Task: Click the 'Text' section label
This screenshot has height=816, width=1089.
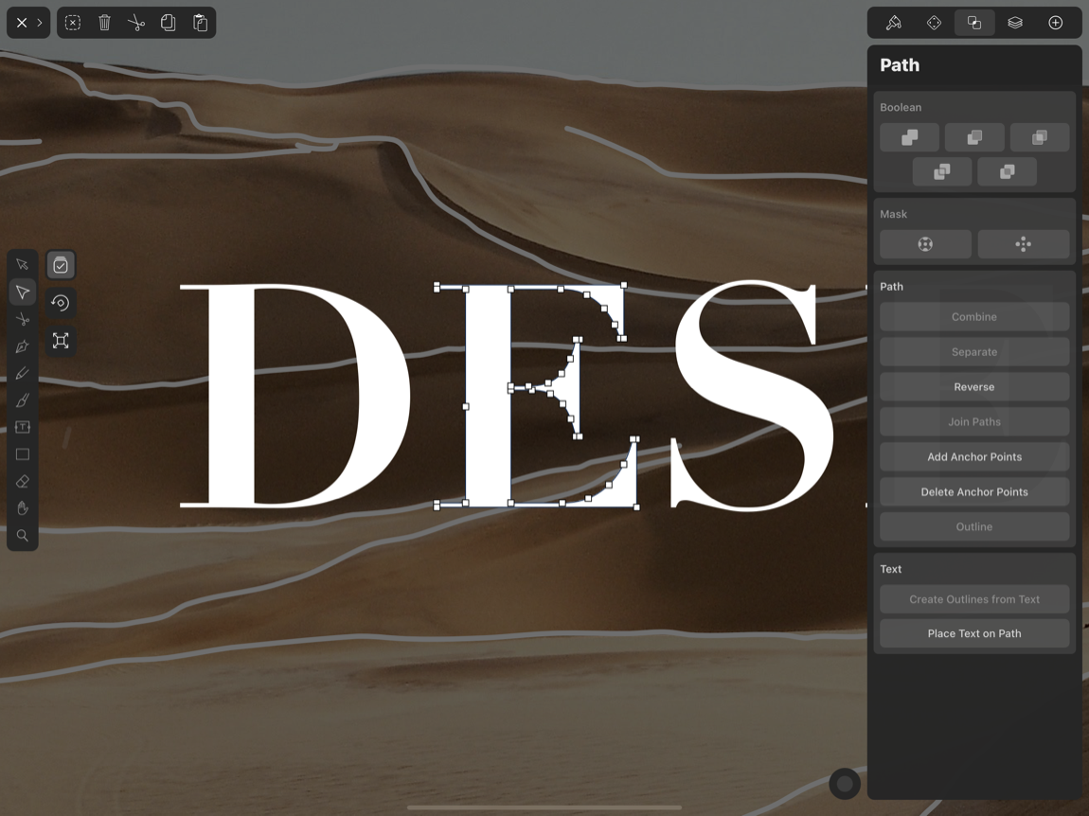Action: tap(890, 569)
